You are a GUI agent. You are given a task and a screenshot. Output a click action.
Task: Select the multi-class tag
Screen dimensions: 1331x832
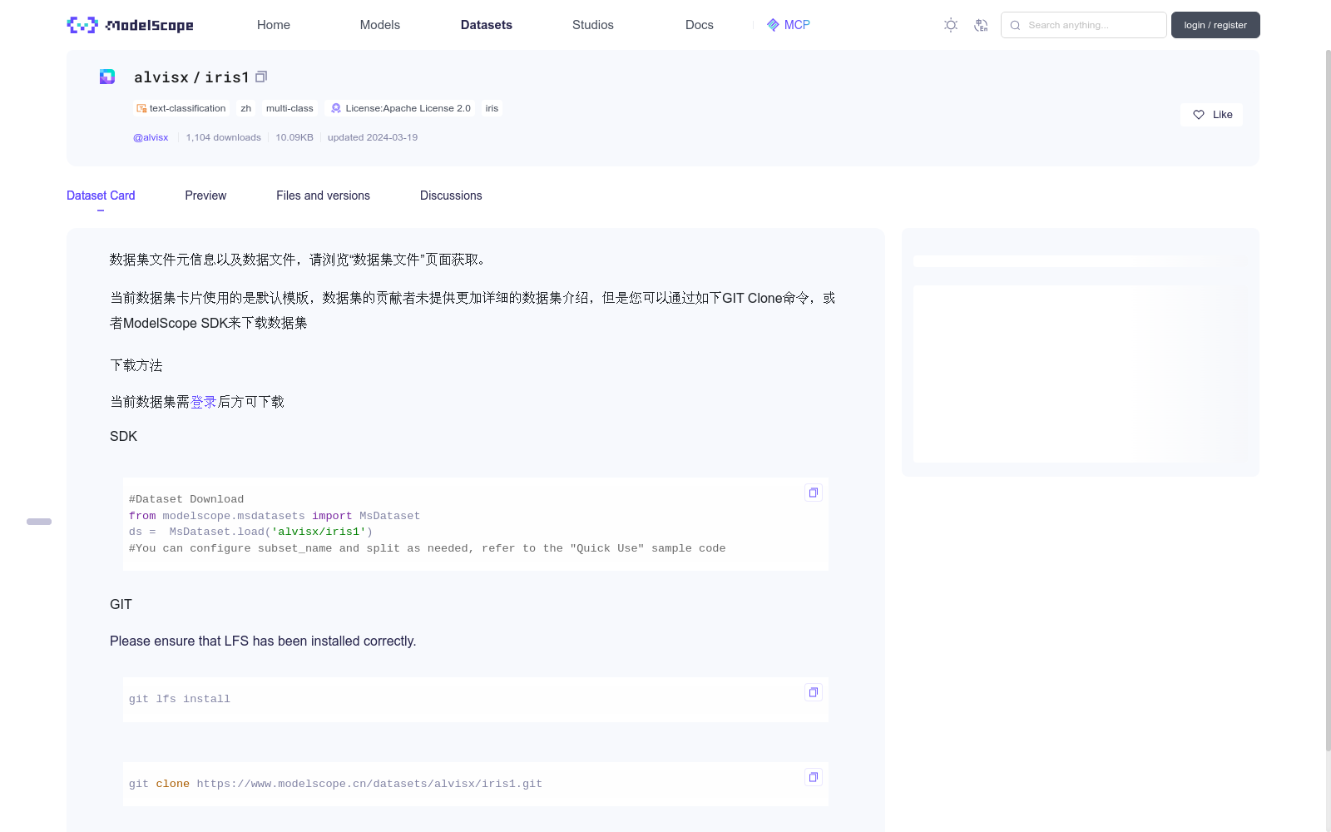pos(289,108)
